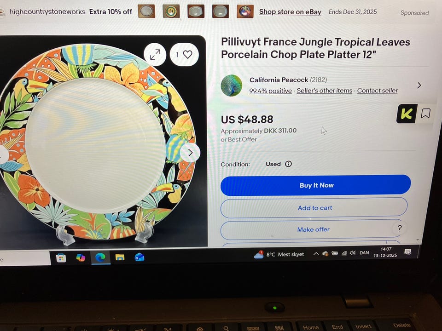Open the DAN keyboard language selector

coord(364,253)
